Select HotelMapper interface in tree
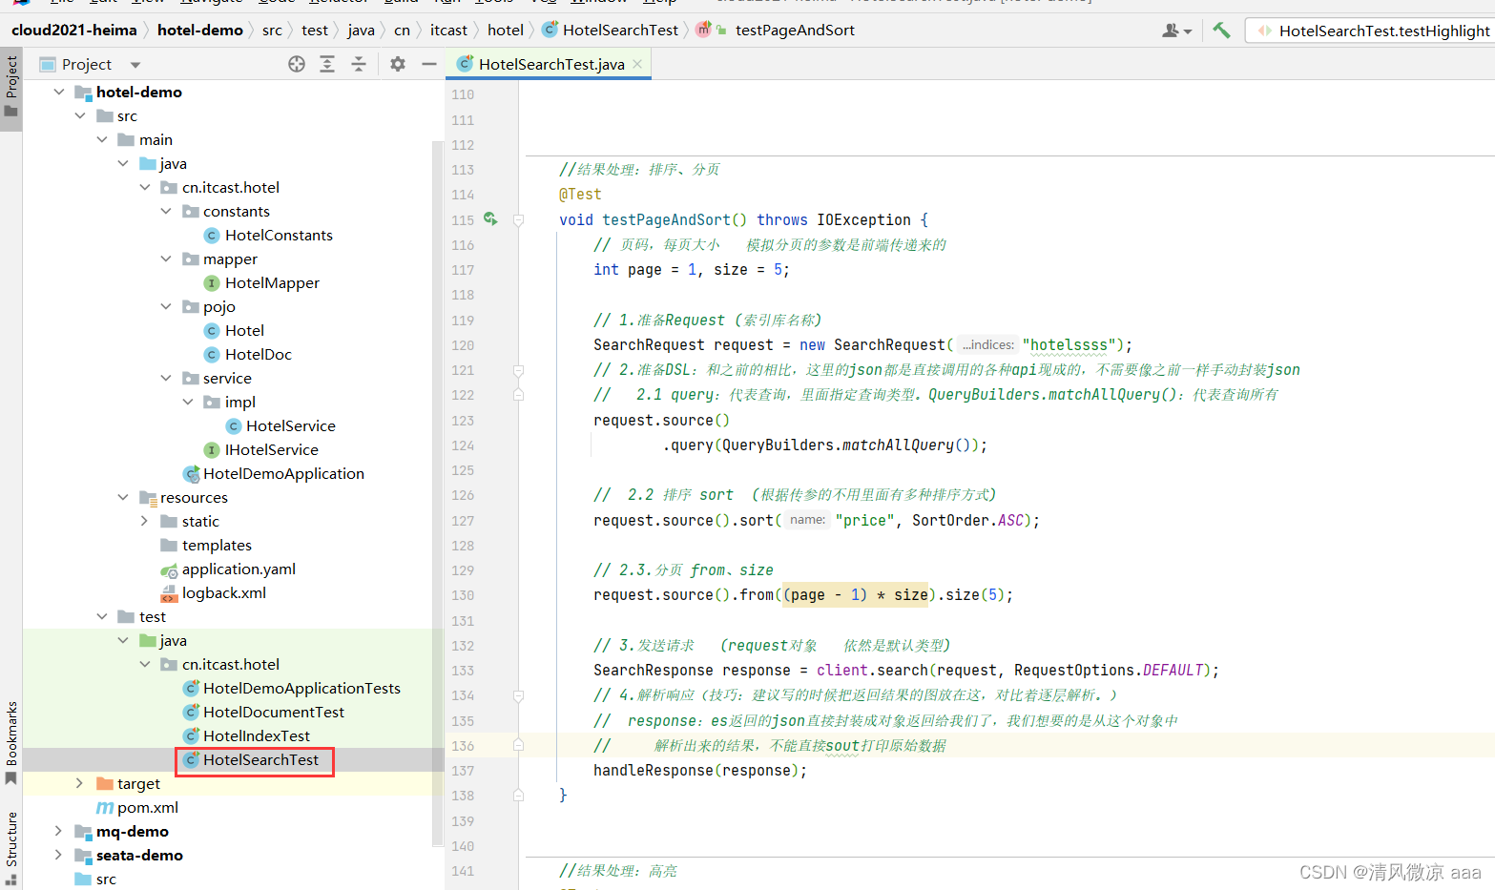The width and height of the screenshot is (1495, 890). click(272, 282)
